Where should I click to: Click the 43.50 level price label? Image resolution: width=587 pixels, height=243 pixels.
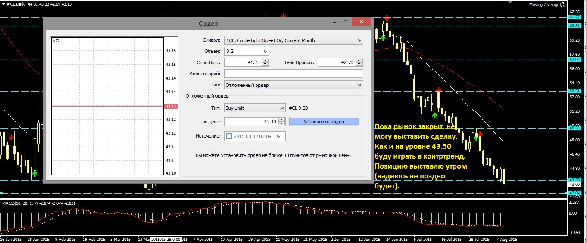click(575, 180)
